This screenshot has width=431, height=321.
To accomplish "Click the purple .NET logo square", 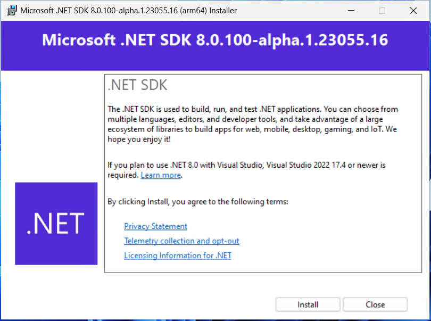I will pyautogui.click(x=56, y=223).
